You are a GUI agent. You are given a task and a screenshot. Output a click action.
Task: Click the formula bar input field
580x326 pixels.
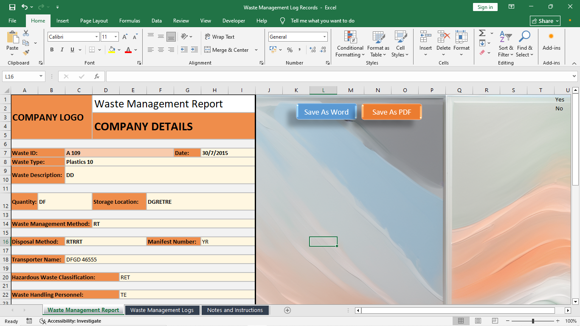click(x=338, y=76)
